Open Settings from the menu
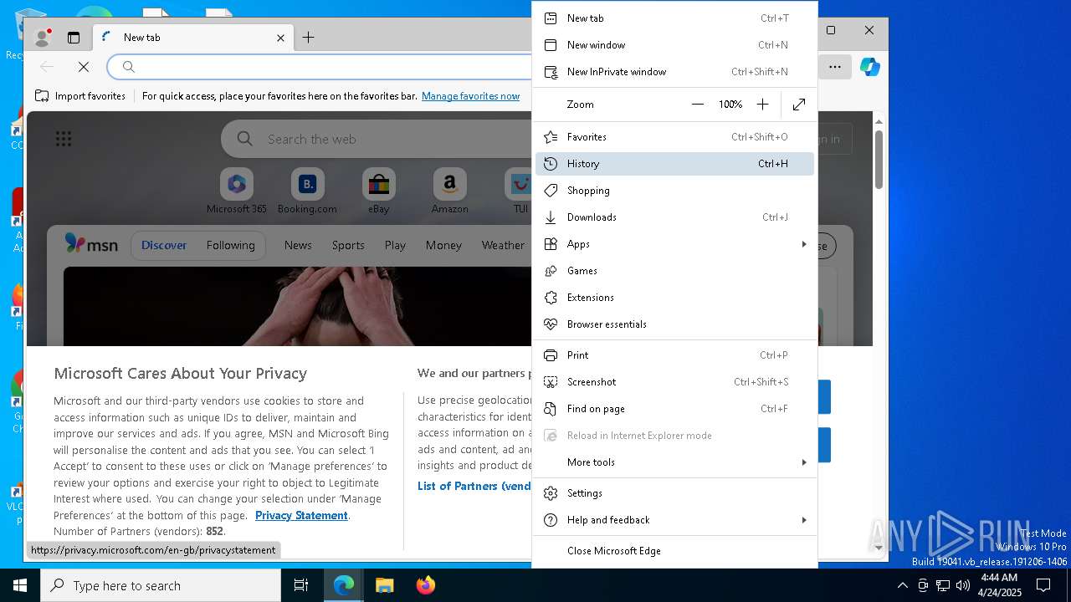The height and width of the screenshot is (602, 1071). (x=674, y=493)
